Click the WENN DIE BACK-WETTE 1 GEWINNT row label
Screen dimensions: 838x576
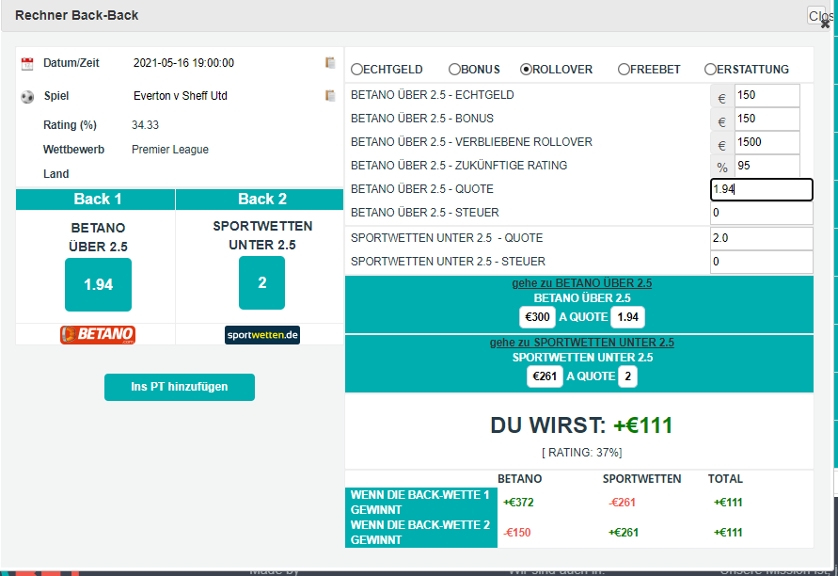coord(421,503)
